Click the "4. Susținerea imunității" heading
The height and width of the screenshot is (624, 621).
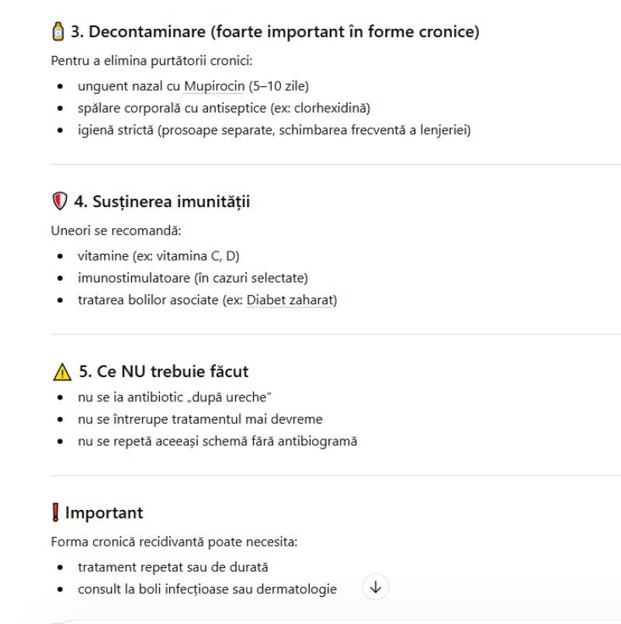[161, 202]
